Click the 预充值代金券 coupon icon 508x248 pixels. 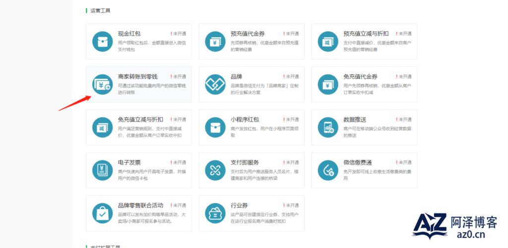coord(215,42)
